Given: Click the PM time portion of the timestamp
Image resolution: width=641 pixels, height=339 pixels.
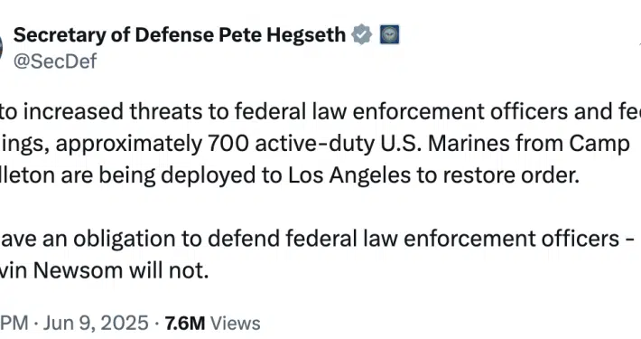Looking at the screenshot, I should (x=14, y=323).
